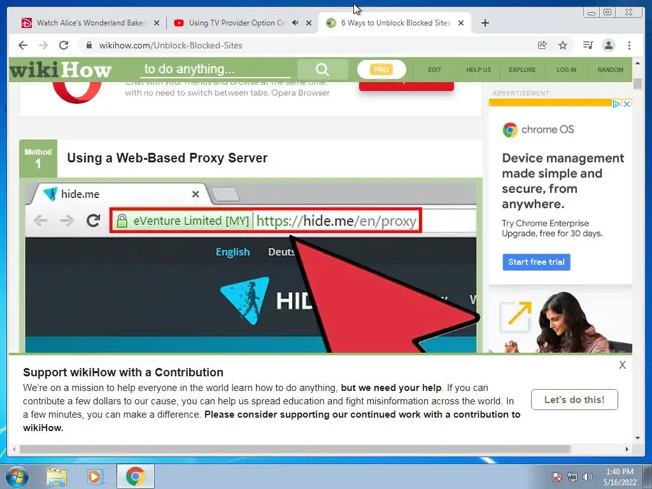
Task: Open a new tab with plus button
Action: [x=485, y=23]
